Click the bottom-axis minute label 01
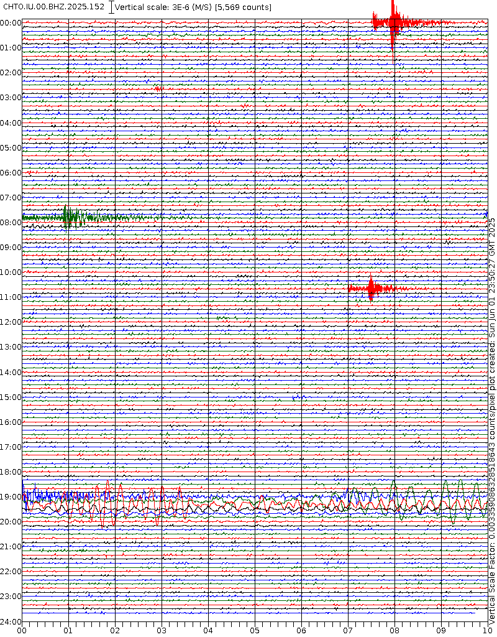Image resolution: width=497 pixels, height=637 pixels. (68, 631)
